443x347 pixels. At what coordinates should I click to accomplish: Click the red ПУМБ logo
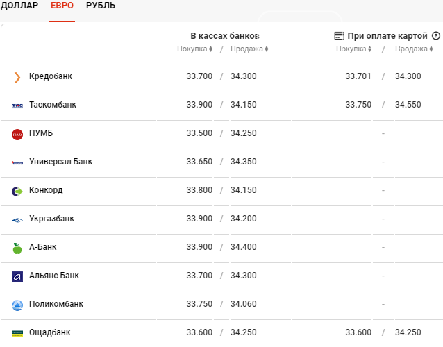[x=17, y=135]
